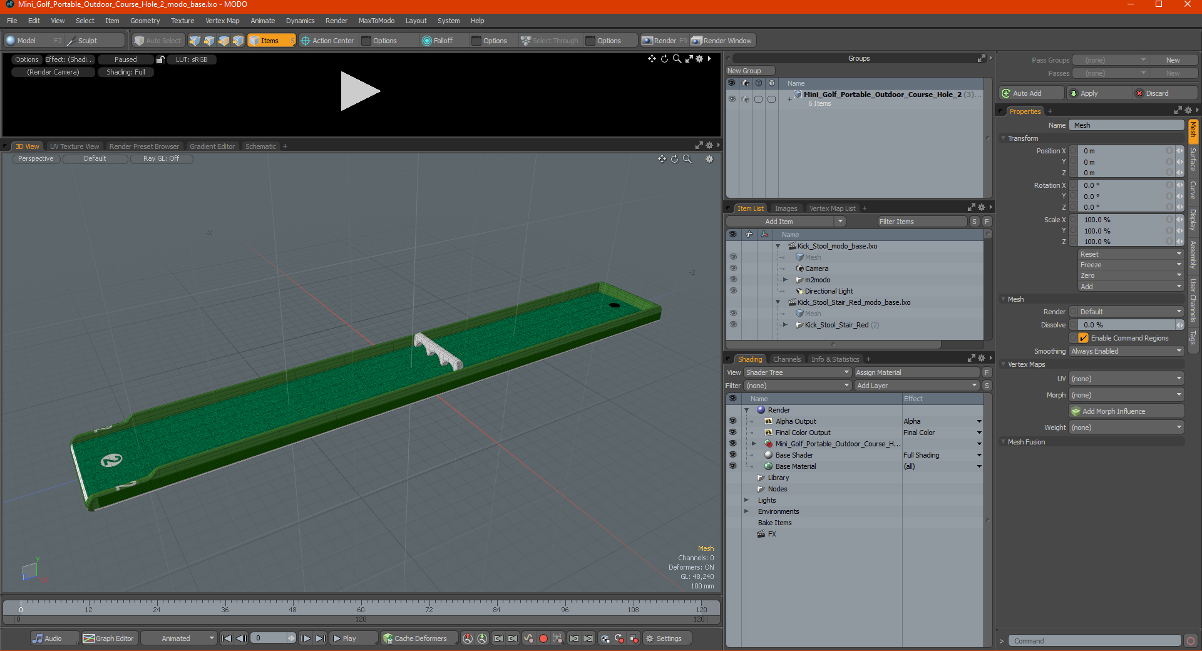Click the record icon beside Command field
1202x651 pixels.
[1191, 641]
